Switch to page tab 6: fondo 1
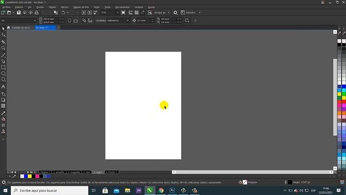Image resolution: width=346 pixels, height=195 pixels. point(112,172)
